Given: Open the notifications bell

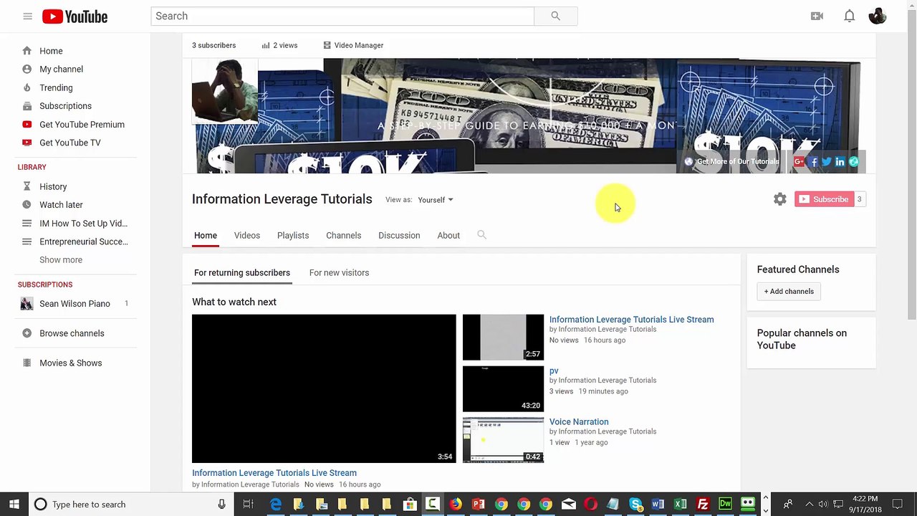Looking at the screenshot, I should click(849, 16).
